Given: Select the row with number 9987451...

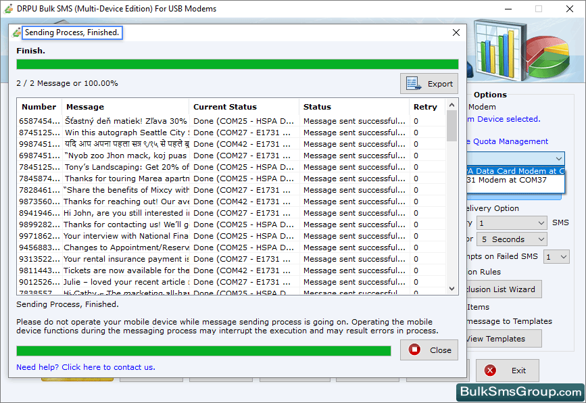Looking at the screenshot, I should [231, 144].
